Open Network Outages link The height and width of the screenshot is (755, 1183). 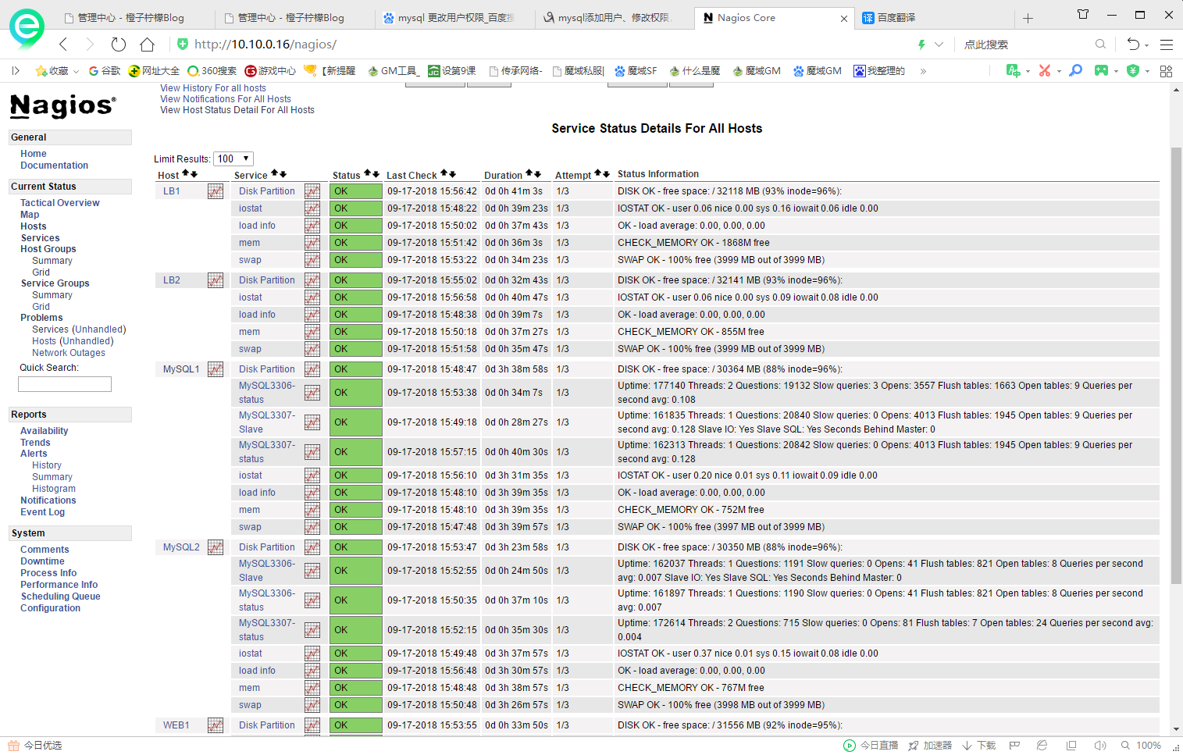(x=69, y=353)
